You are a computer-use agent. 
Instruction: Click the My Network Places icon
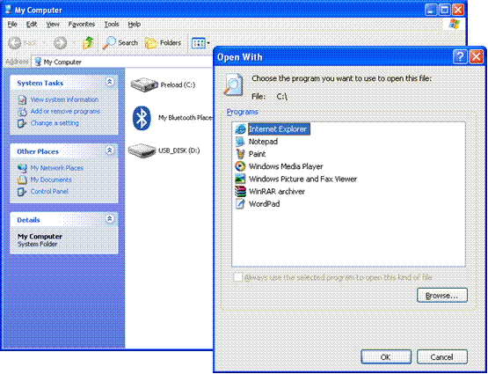pyautogui.click(x=22, y=168)
